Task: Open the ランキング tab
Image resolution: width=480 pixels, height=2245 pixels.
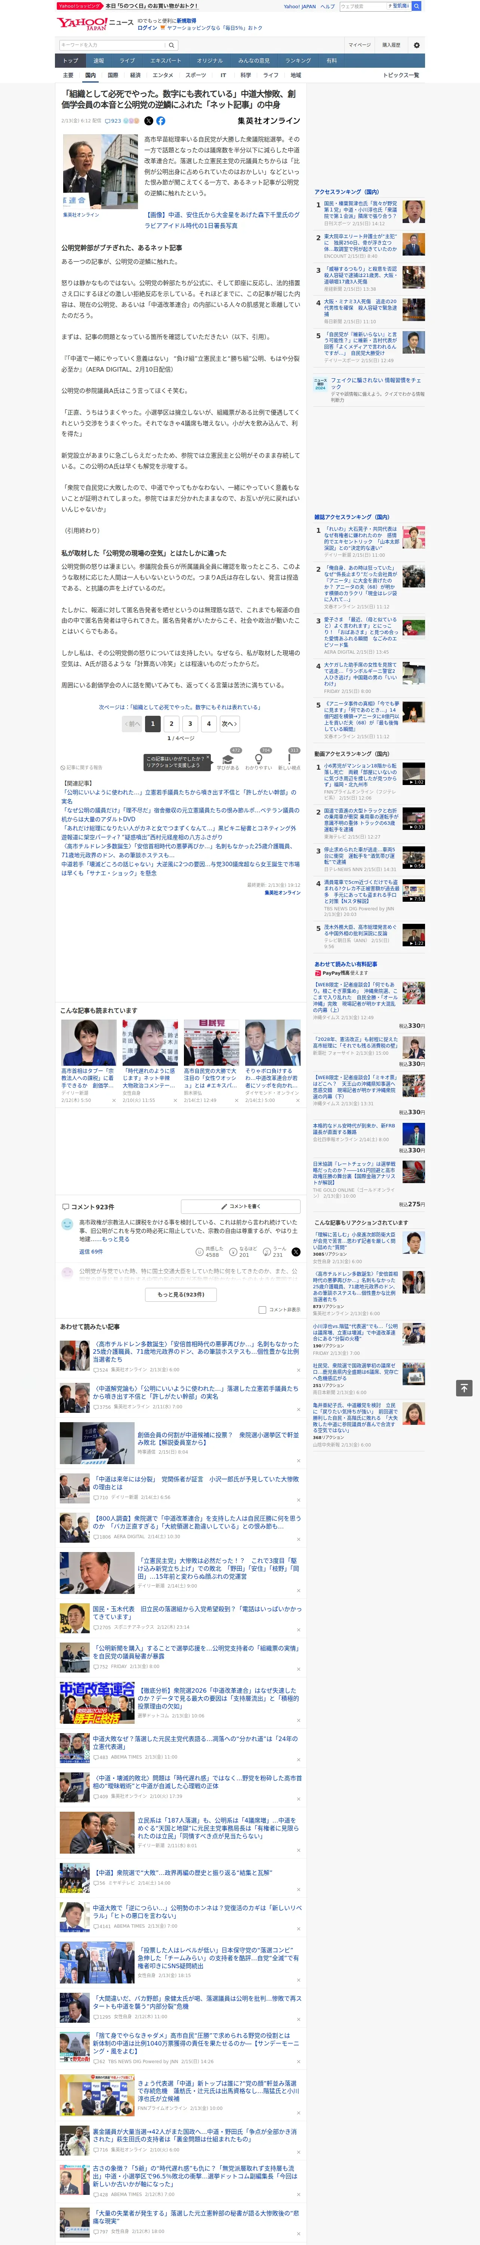Action: click(x=298, y=61)
